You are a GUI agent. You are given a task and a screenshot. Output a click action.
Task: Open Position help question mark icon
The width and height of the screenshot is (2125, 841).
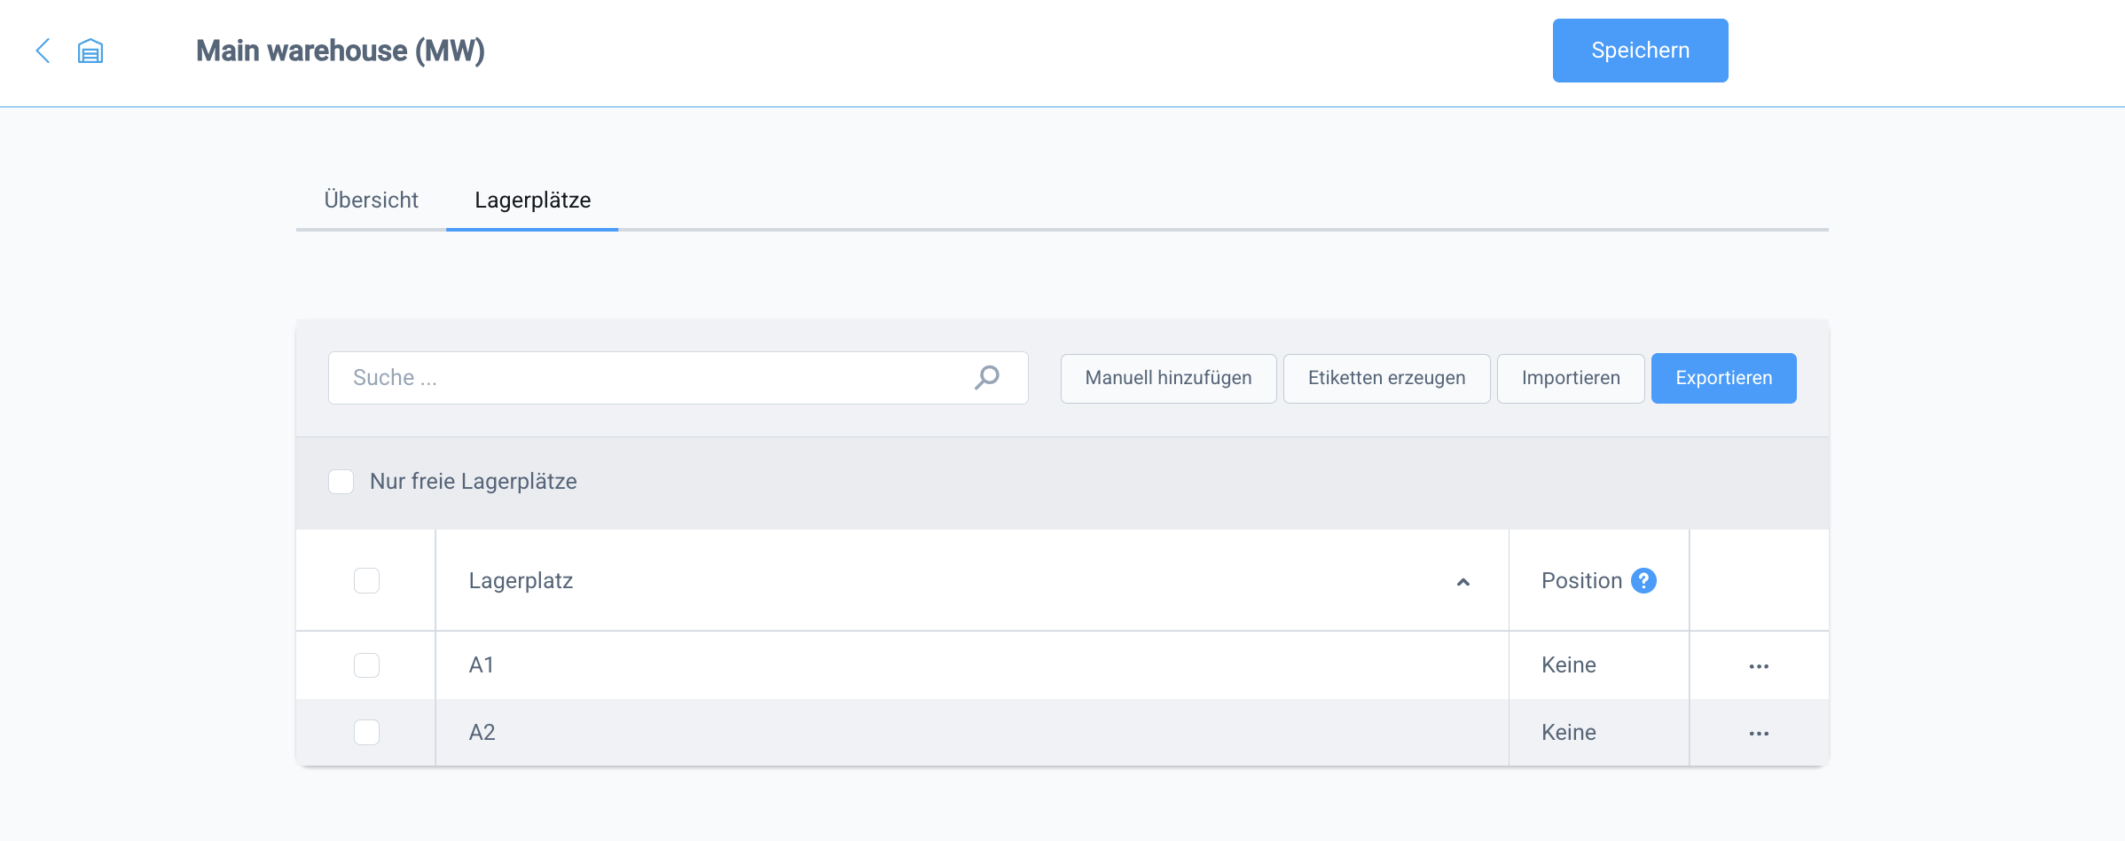(1643, 580)
